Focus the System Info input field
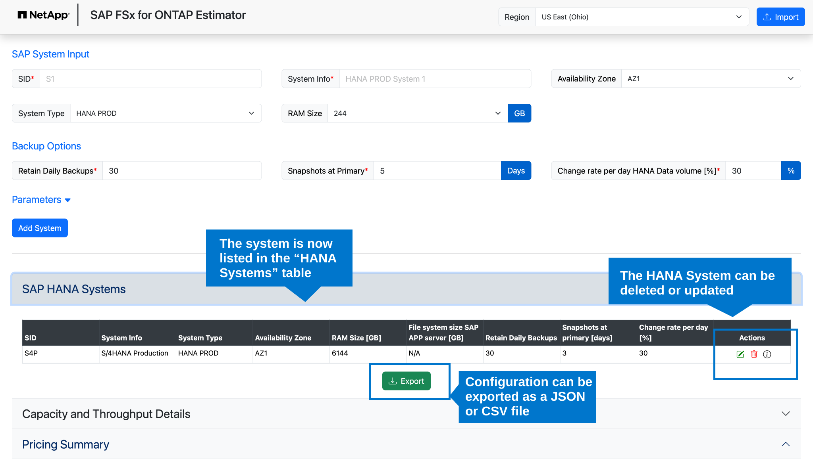Viewport: 813px width, 459px height. click(435, 78)
